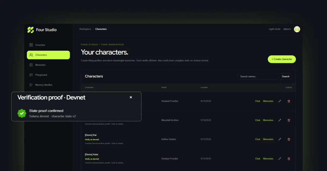Open Memory timeline in the sidebar
The width and height of the screenshot is (327, 171).
48,85
